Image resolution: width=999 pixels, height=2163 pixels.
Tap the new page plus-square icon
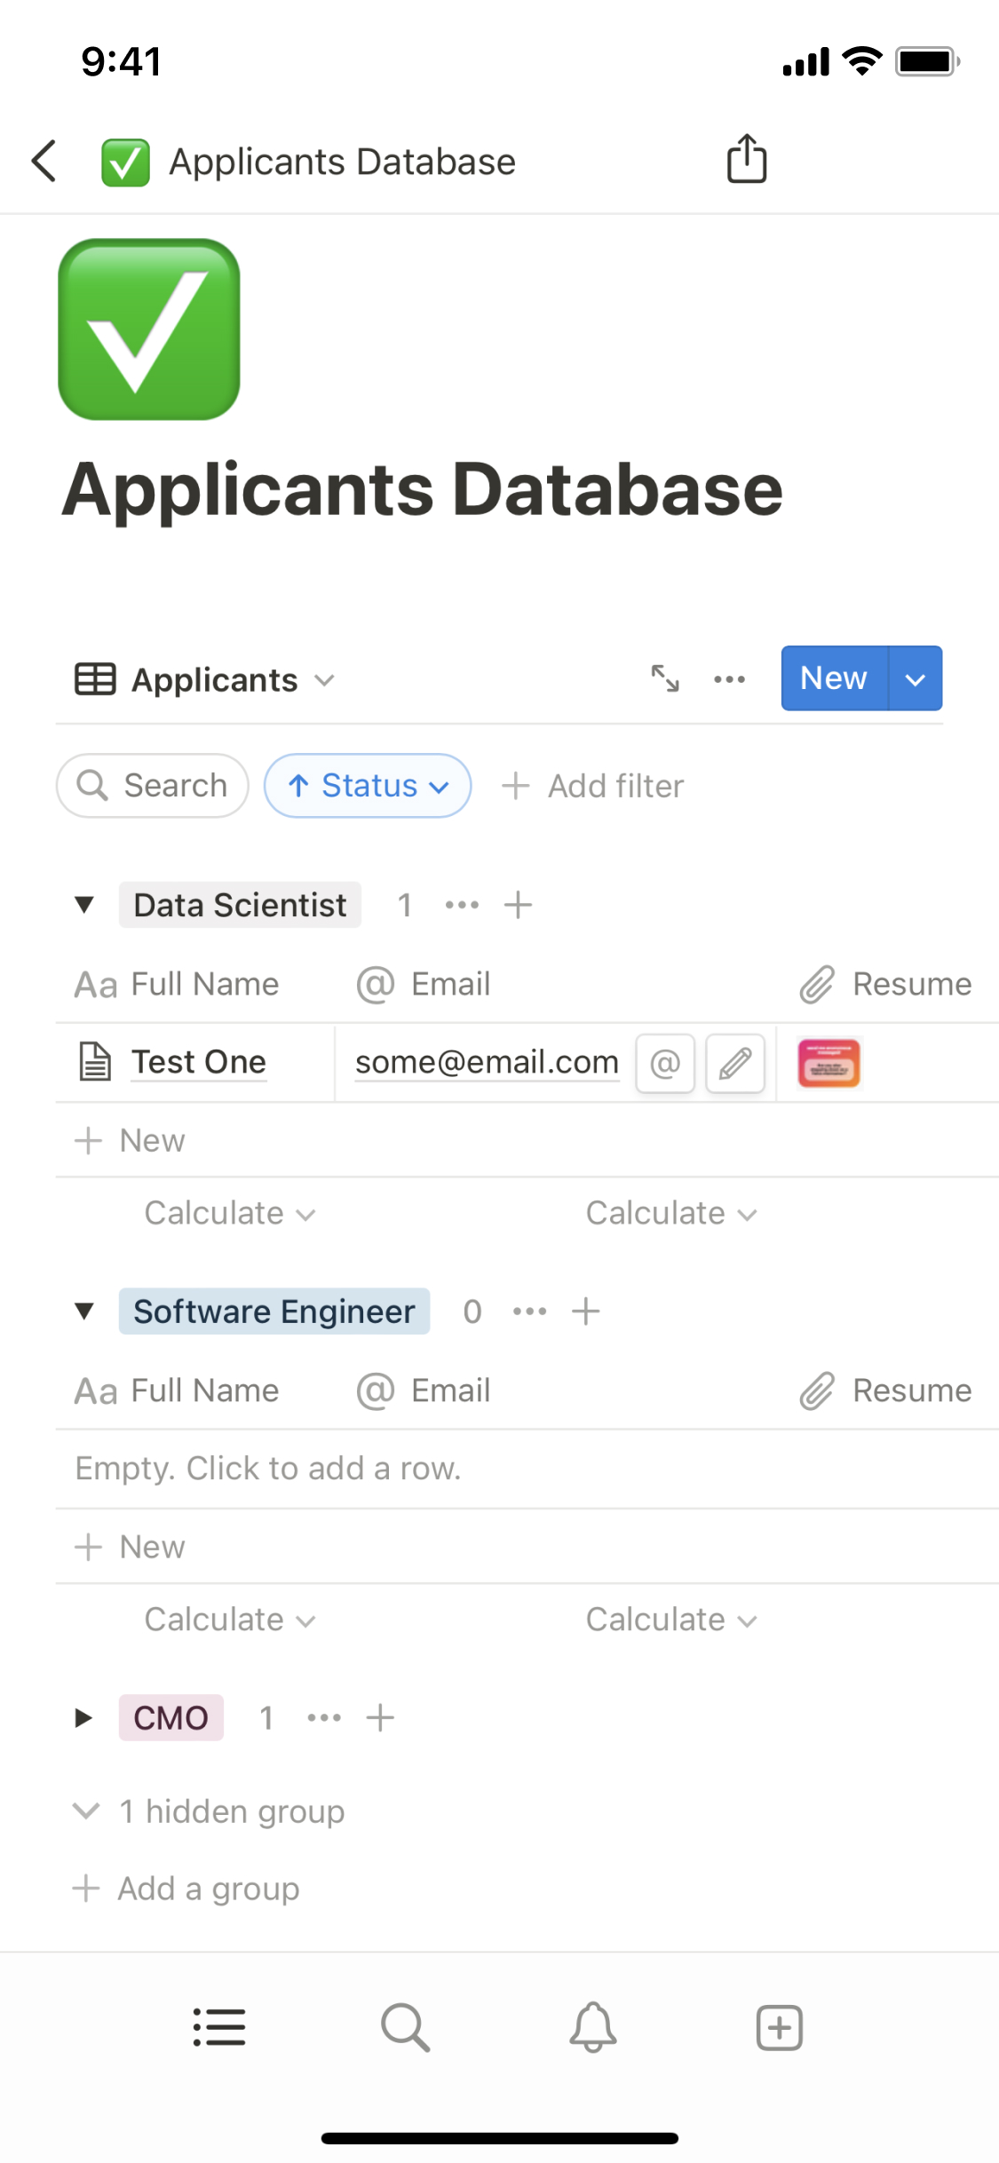tap(779, 2028)
